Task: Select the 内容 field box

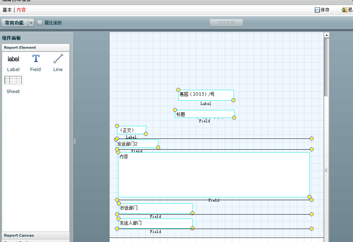Action: 214,175
